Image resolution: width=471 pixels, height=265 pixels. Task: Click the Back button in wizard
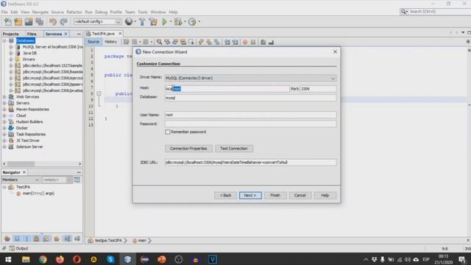[226, 195]
